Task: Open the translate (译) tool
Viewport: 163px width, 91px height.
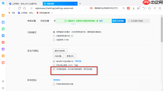Action: point(128,8)
